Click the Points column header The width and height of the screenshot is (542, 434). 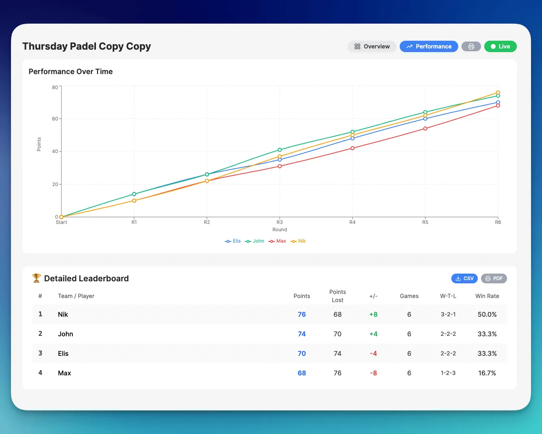tap(302, 296)
